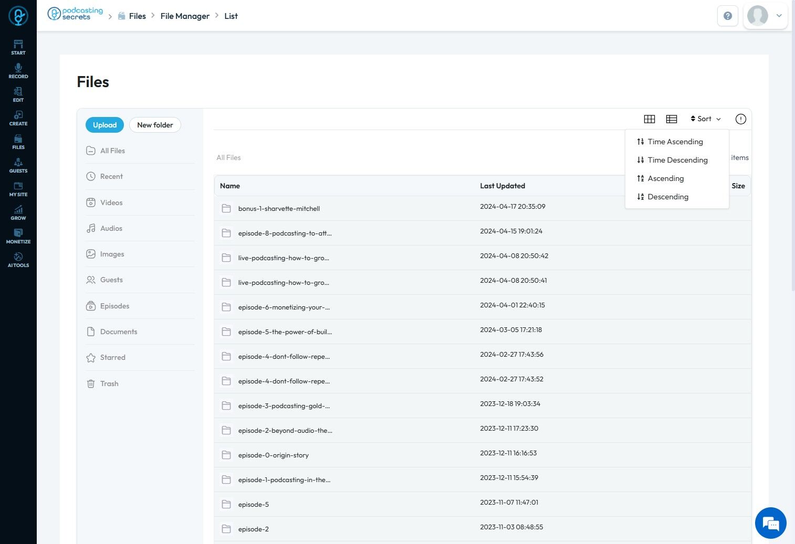The width and height of the screenshot is (795, 544).
Task: Click the timestamp 2023-11-07 11:47:01
Action: coord(509,502)
